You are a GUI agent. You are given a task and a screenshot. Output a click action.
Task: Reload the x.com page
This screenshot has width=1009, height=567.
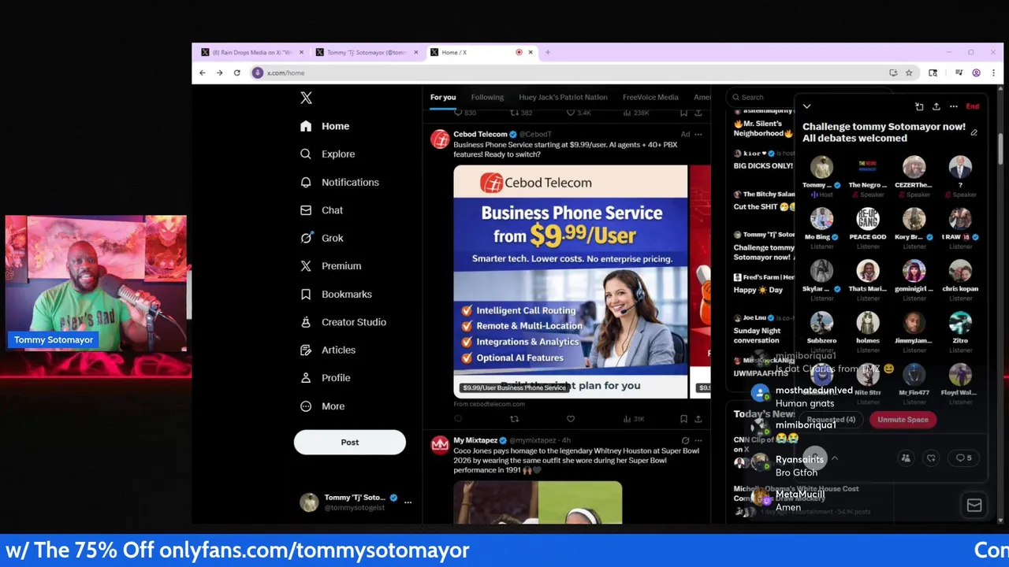click(236, 72)
